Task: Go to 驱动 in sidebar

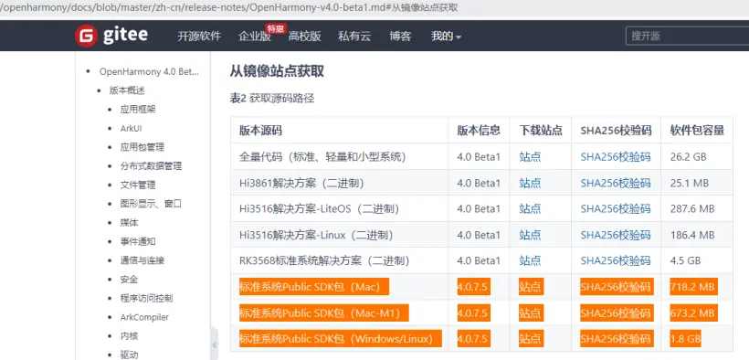Action: (129, 355)
